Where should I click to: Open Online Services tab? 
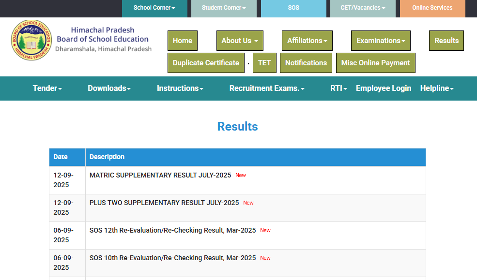[x=432, y=8]
